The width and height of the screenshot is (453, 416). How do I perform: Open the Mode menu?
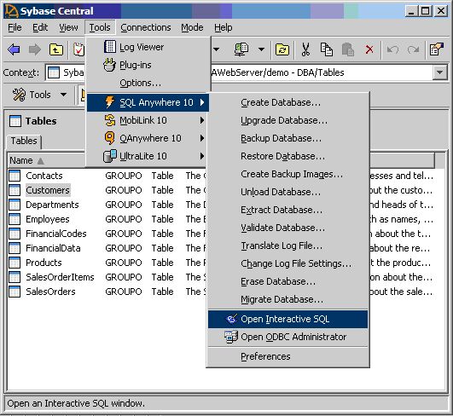pyautogui.click(x=192, y=27)
